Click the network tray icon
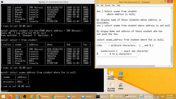 158,97
